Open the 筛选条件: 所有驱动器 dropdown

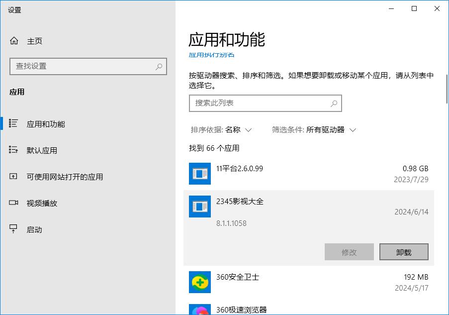pyautogui.click(x=314, y=130)
